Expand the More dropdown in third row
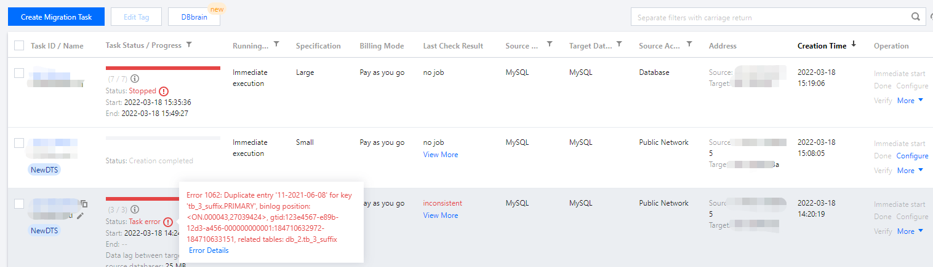The height and width of the screenshot is (267, 933). tap(910, 231)
